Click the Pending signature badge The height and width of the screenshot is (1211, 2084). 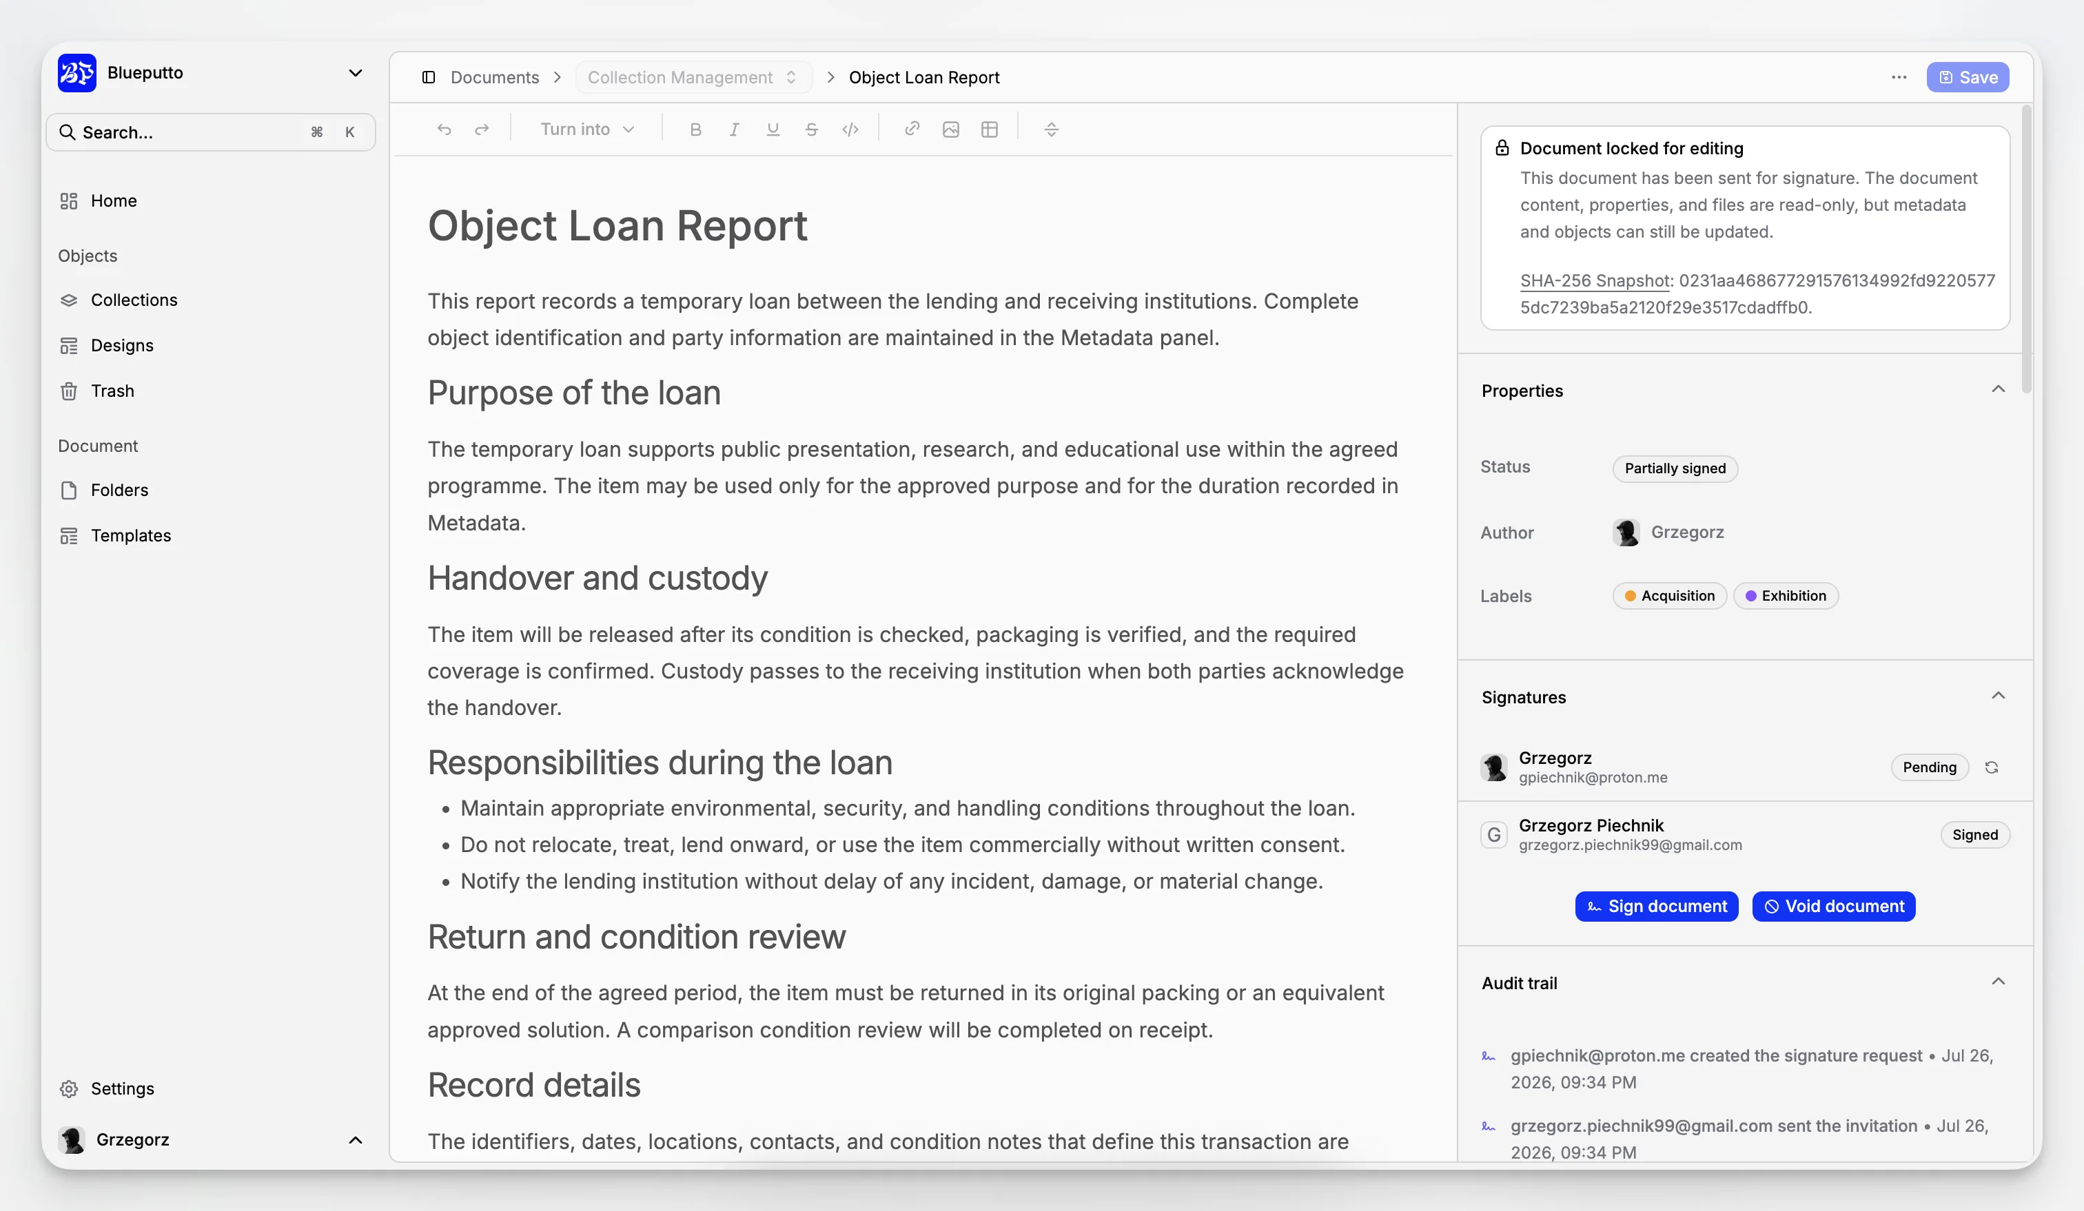pos(1930,768)
